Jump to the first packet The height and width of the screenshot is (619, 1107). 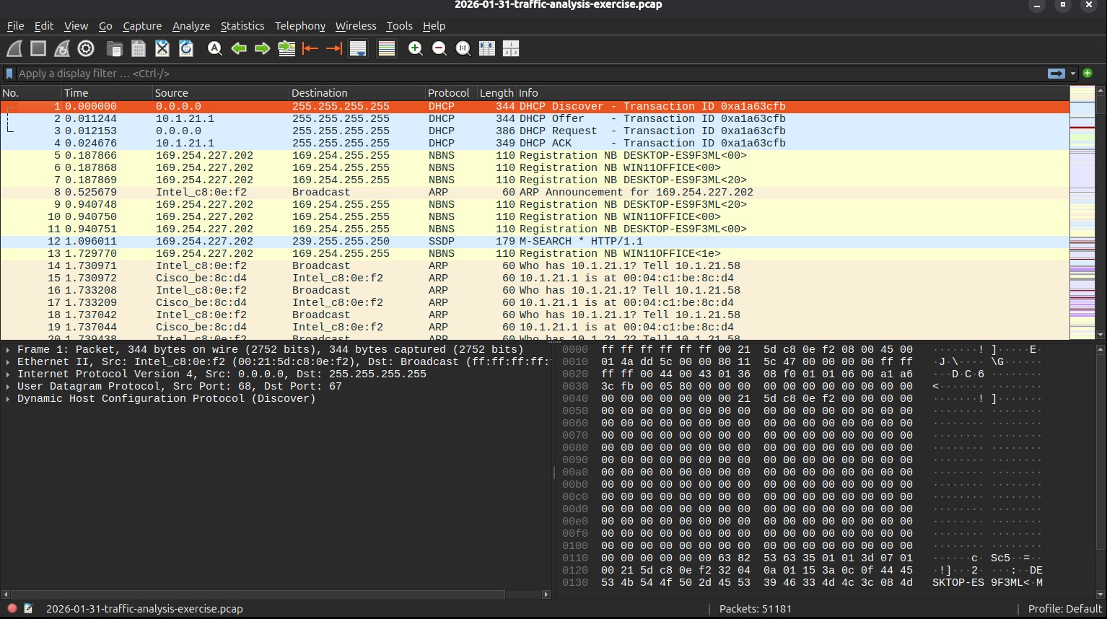(x=310, y=48)
